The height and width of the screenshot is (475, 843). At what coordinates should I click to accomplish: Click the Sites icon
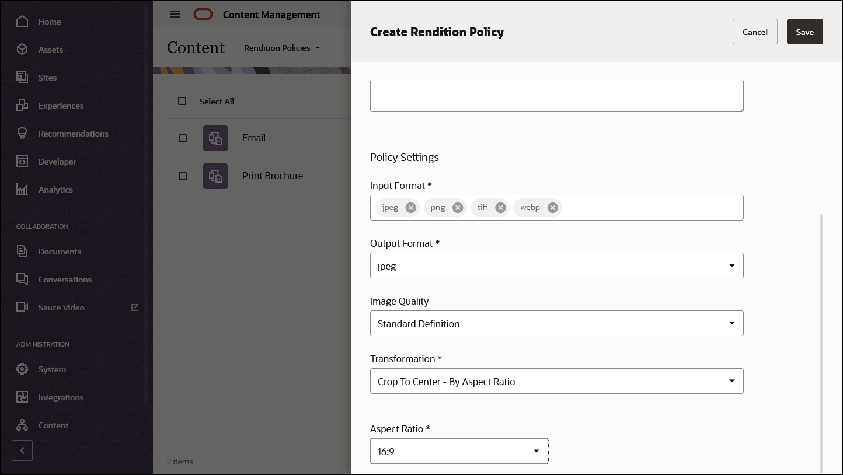pyautogui.click(x=22, y=78)
